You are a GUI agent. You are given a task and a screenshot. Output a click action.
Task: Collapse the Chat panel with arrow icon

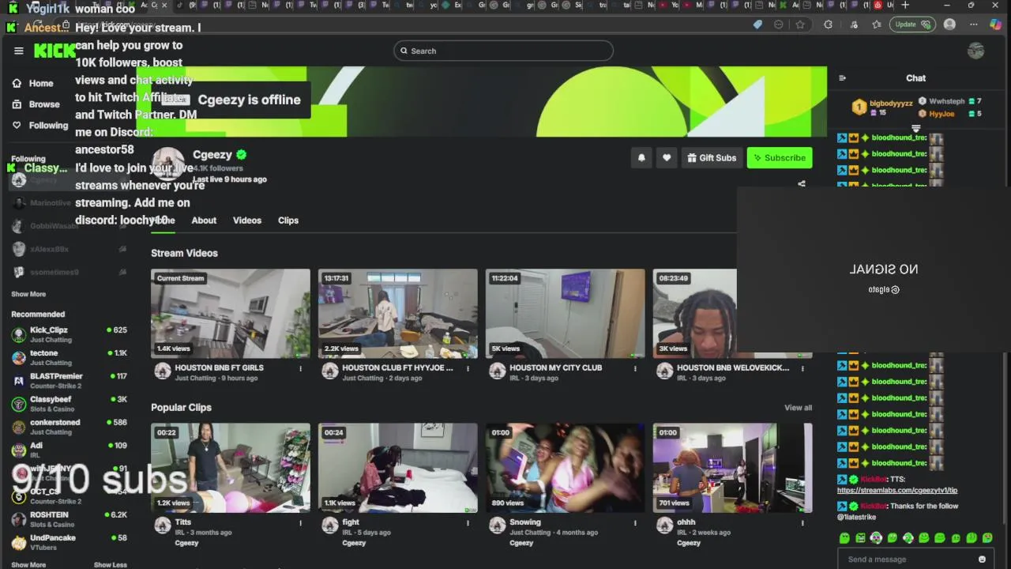842,78
